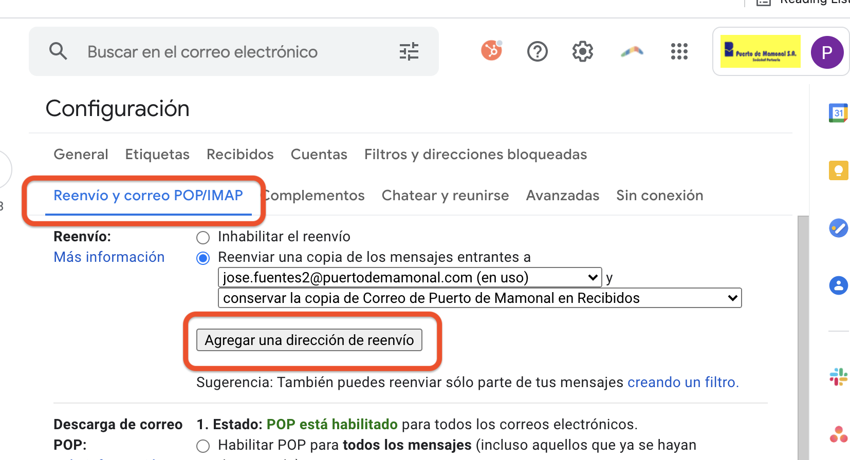850x460 pixels.
Task: Select Habilitar POP para todos los mensajes
Action: click(x=203, y=446)
